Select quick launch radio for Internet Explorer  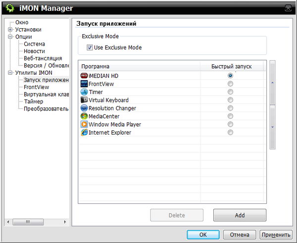[x=230, y=133]
